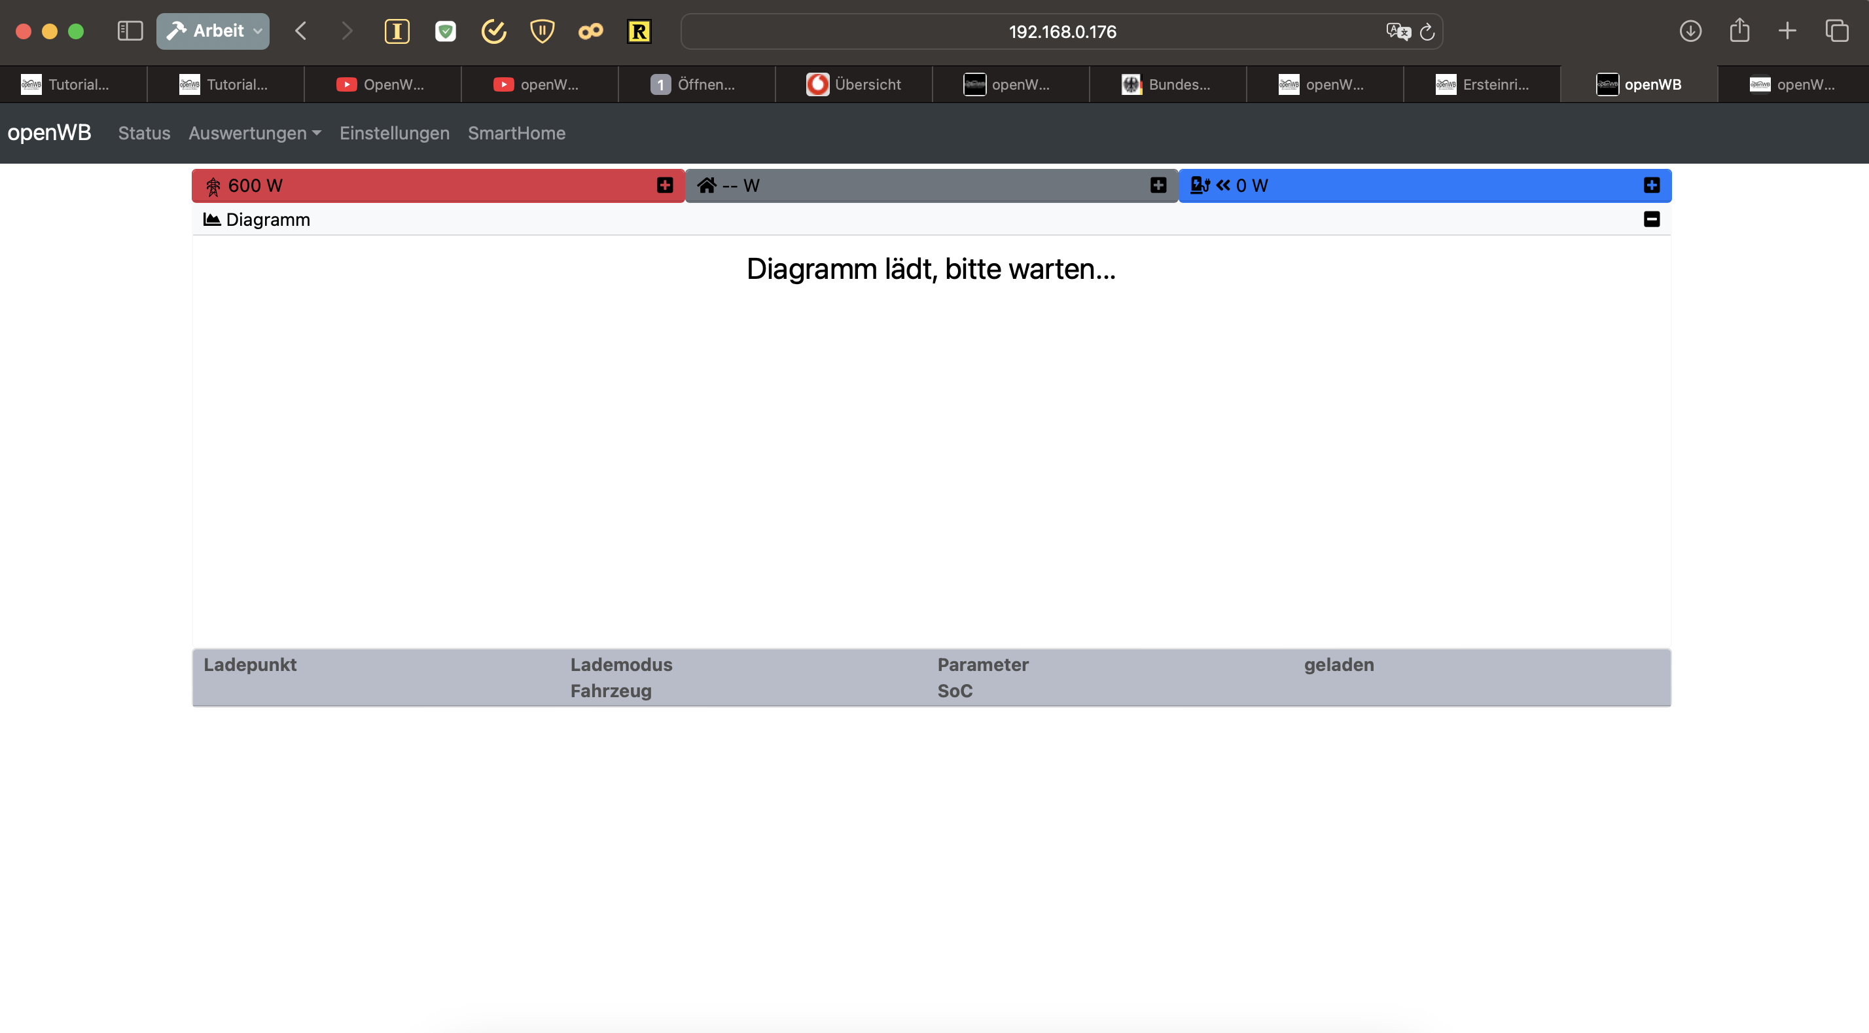Open the Einstellungen menu item

[394, 133]
